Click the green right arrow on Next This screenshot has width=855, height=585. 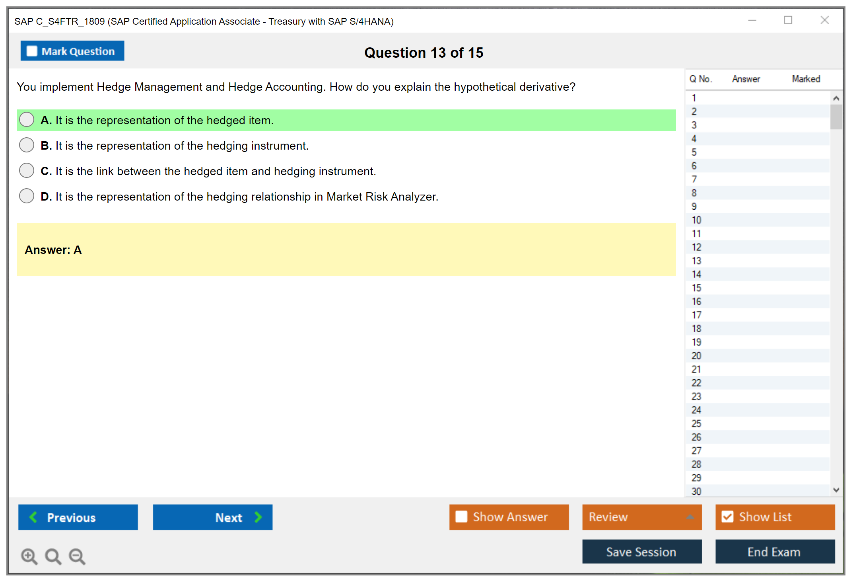258,517
